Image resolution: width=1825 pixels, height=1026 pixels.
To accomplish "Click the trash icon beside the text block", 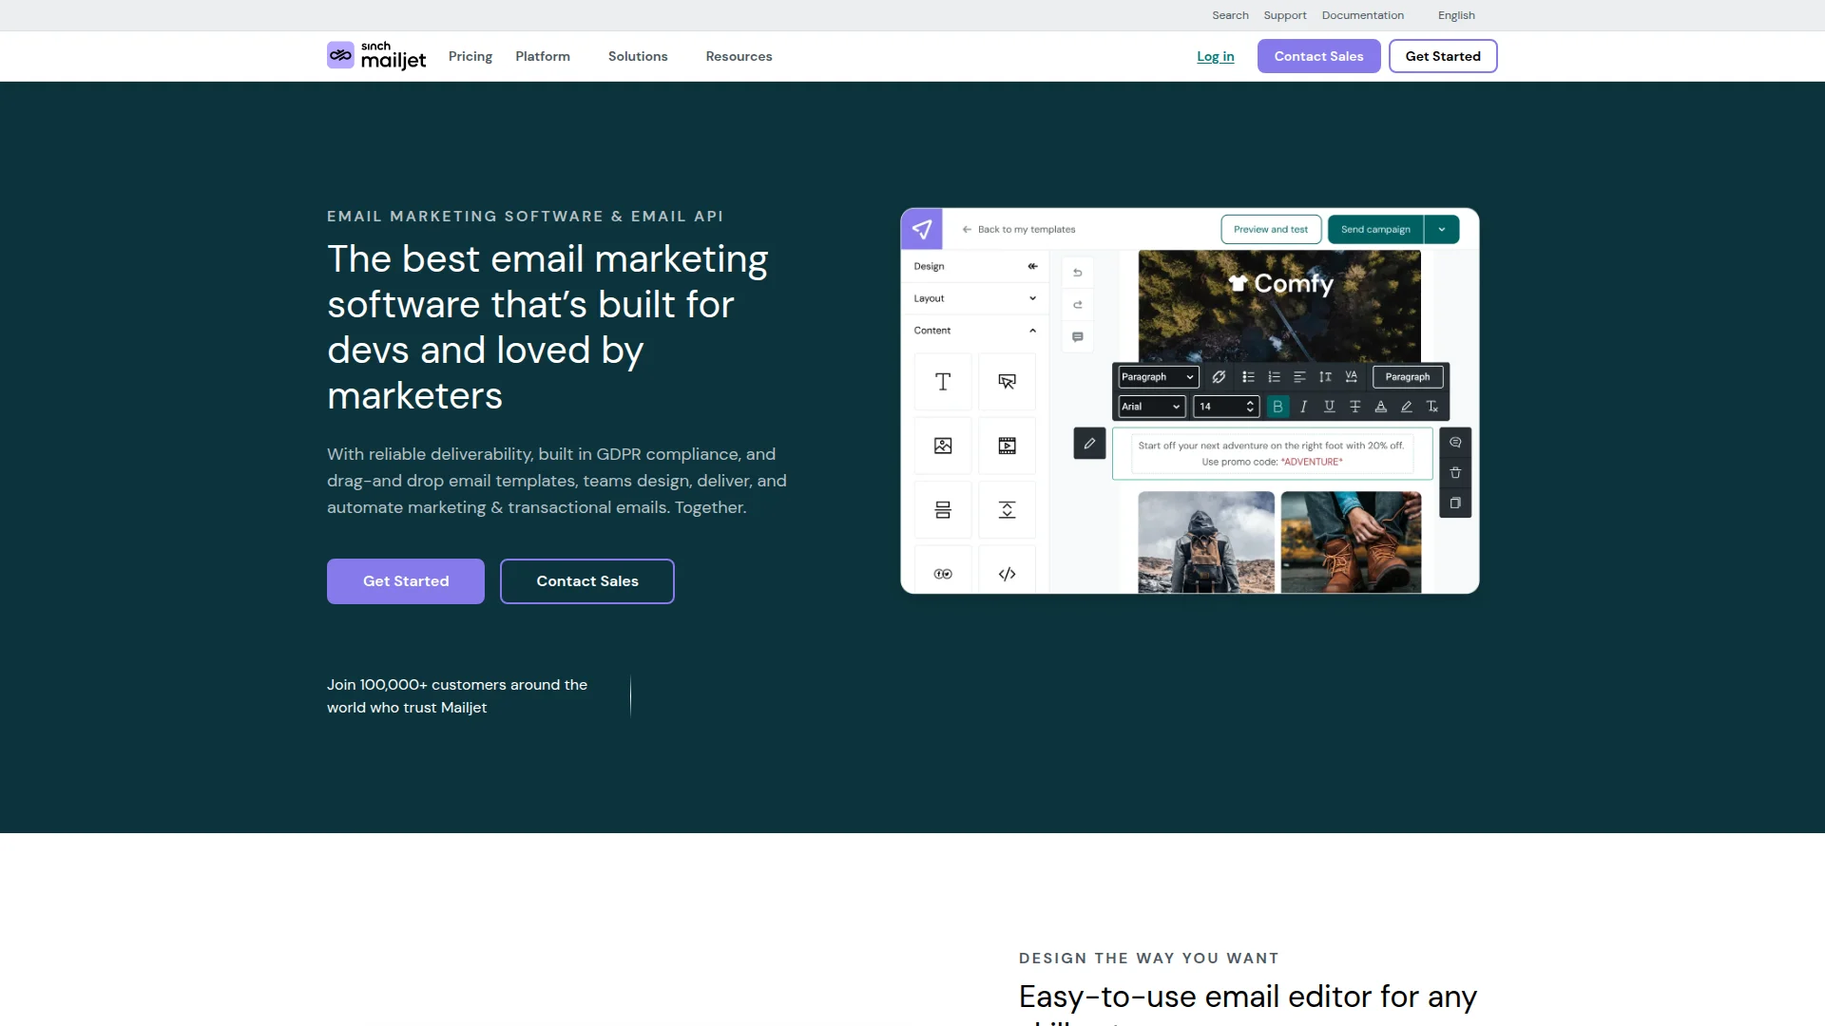I will click(1455, 472).
